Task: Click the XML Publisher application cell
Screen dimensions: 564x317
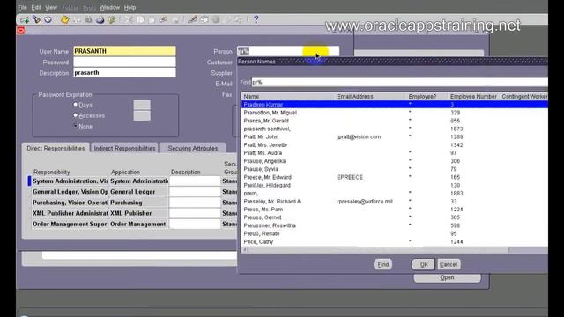Action: pyautogui.click(x=139, y=213)
